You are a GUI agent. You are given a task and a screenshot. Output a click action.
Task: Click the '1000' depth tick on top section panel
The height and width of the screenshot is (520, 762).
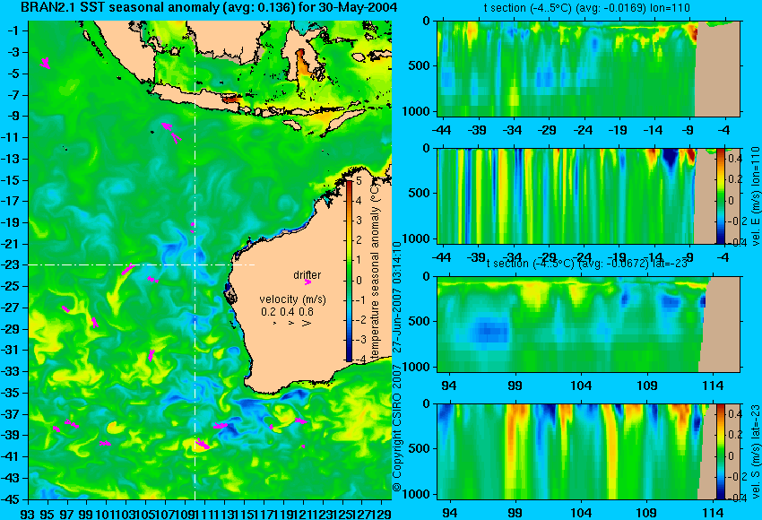[417, 111]
